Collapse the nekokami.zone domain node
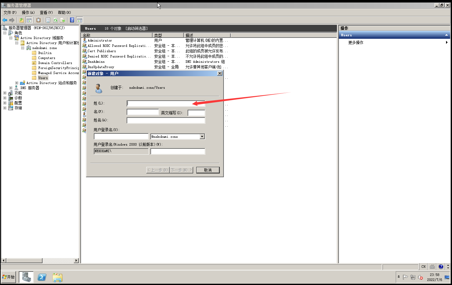 point(23,48)
